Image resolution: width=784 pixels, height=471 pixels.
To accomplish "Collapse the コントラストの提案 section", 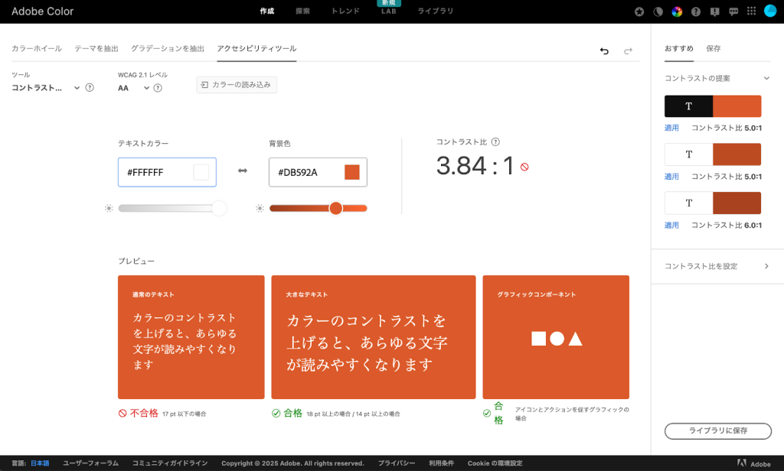I will pos(766,78).
